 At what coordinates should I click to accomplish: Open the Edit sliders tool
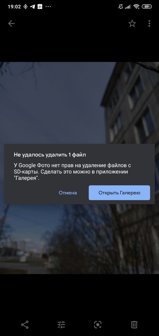pos(61,325)
